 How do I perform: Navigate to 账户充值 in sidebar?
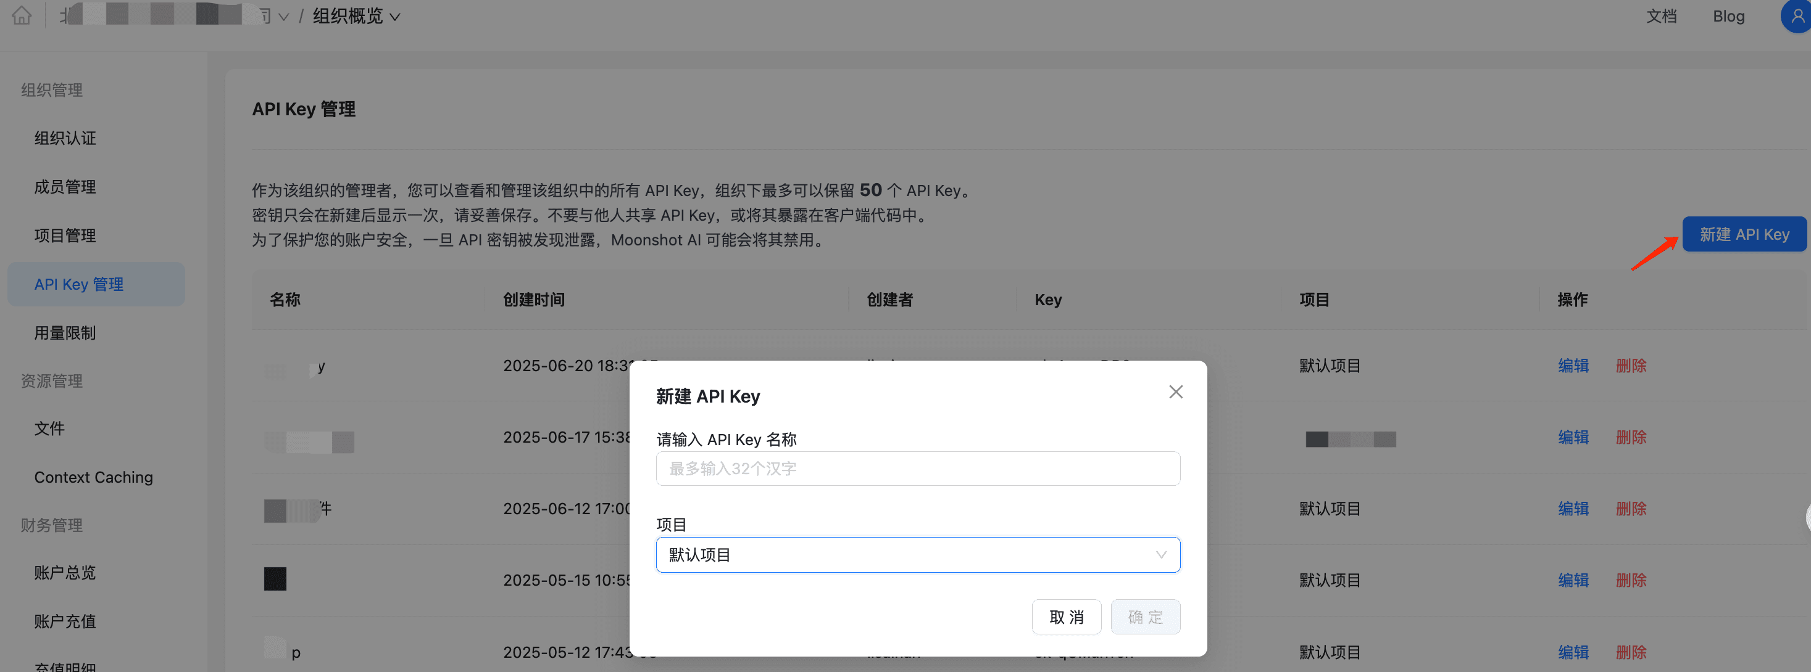coord(65,621)
